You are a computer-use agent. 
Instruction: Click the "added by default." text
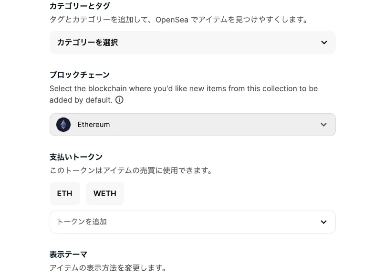81,100
